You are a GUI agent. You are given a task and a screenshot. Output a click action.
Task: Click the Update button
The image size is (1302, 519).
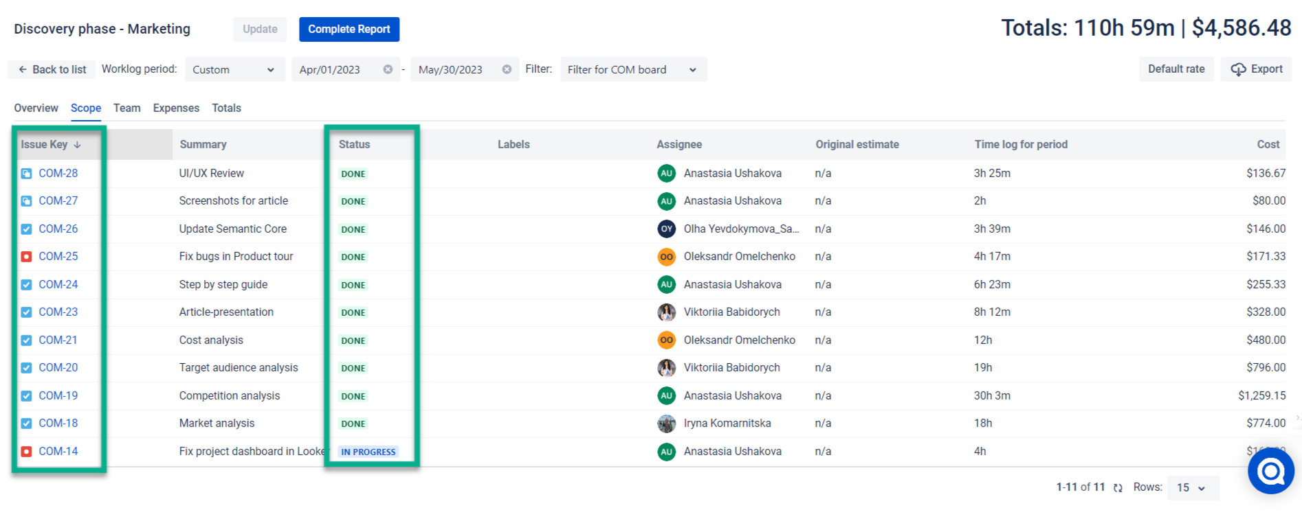[x=260, y=29]
